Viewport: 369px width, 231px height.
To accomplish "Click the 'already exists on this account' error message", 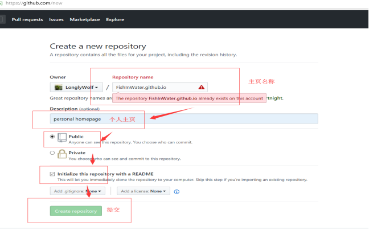I will click(x=189, y=98).
